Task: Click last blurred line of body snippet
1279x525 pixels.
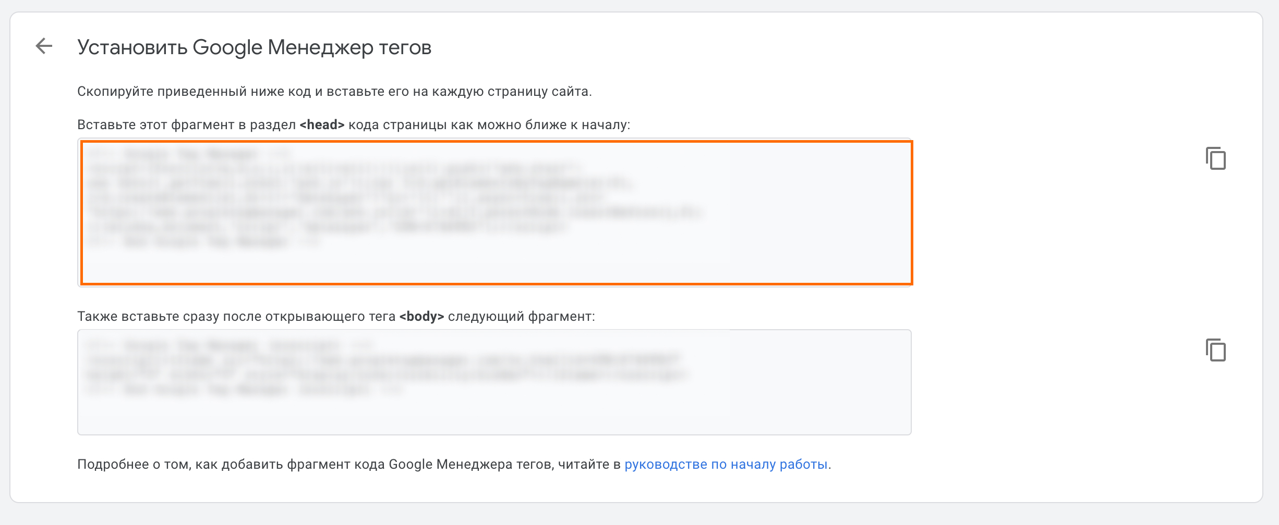Action: click(x=245, y=390)
